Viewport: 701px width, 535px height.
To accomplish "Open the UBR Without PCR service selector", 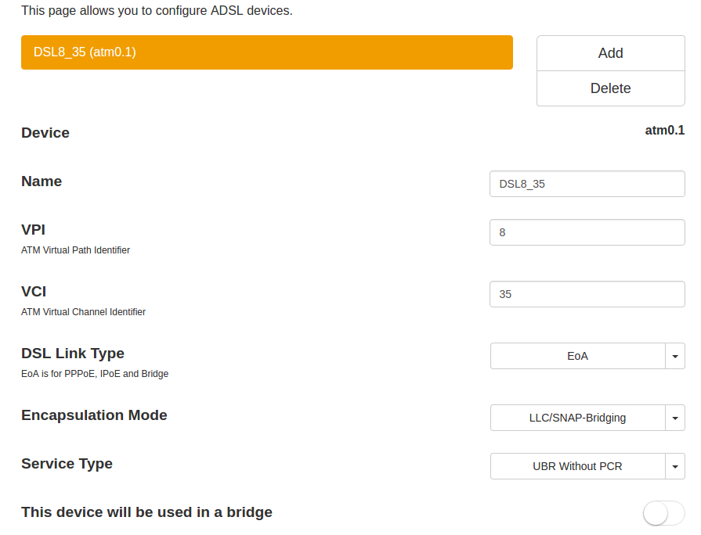I will 577,466.
